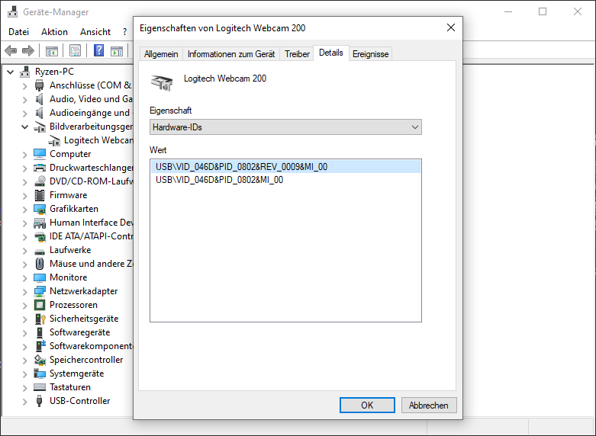Click the blue Help question-mark toolbar icon
Viewport: 596px width, 436px height.
[x=99, y=50]
